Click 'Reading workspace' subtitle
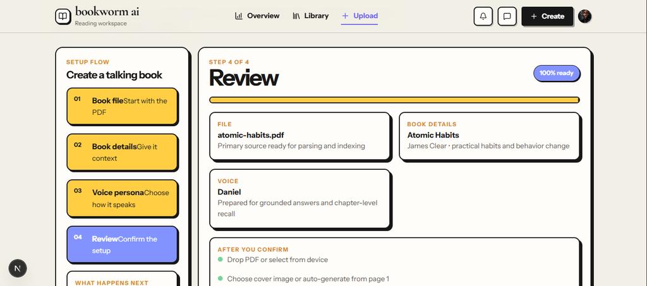The height and width of the screenshot is (286, 647). [x=100, y=23]
